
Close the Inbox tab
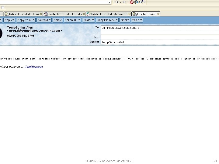coord(41,14)
